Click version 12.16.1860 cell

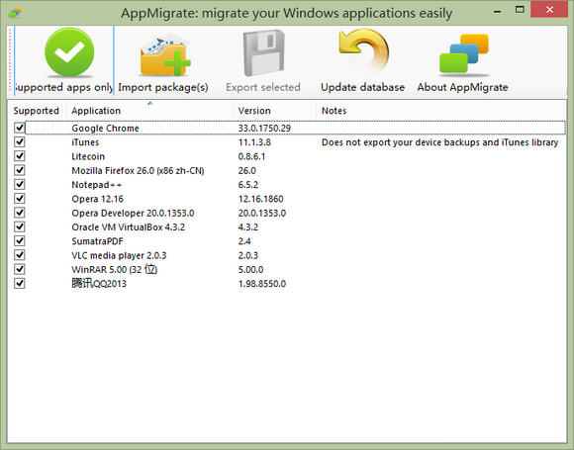[x=260, y=199]
